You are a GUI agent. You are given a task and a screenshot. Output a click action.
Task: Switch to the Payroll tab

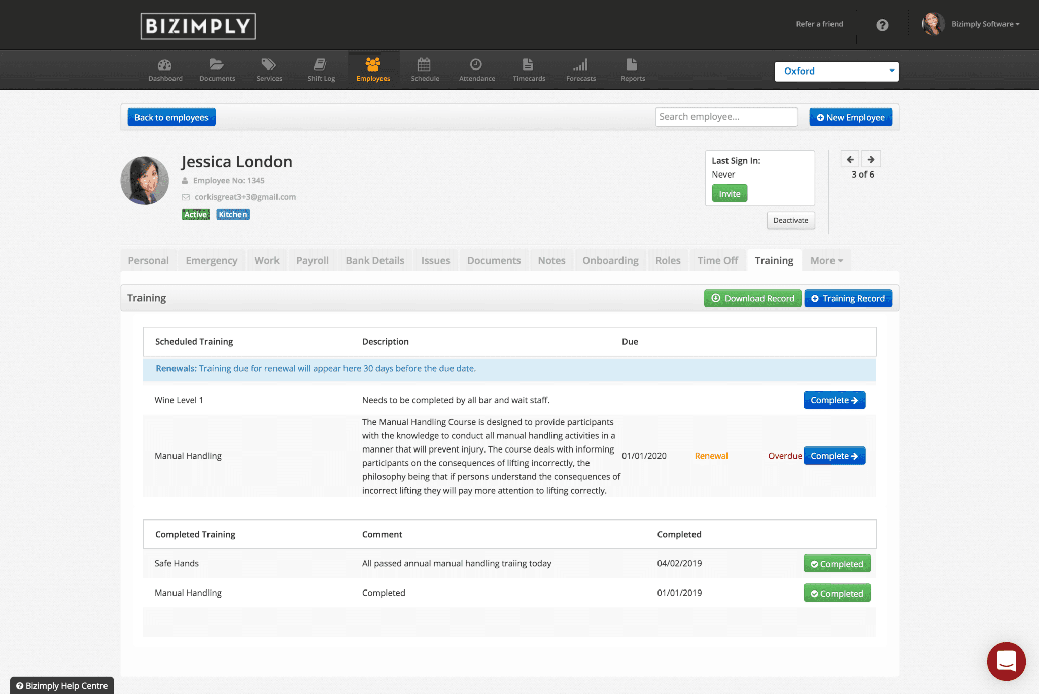coord(312,260)
